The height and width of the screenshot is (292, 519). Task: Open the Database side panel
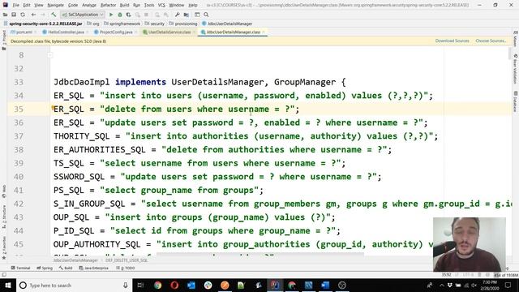click(x=515, y=102)
